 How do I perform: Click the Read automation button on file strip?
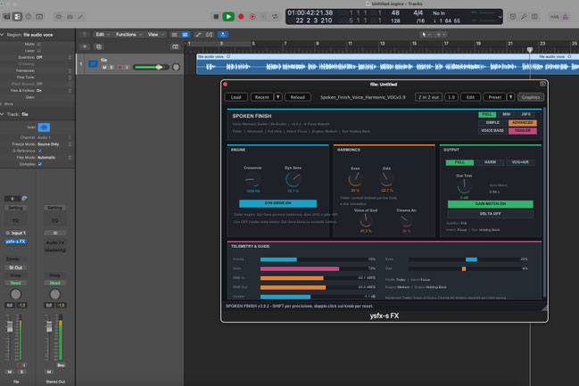click(15, 283)
